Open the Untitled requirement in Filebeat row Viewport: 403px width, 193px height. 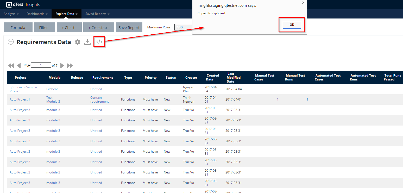[x=96, y=89]
